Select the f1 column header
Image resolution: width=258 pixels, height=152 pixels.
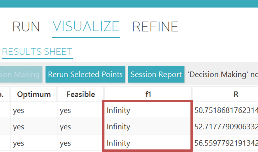148,94
